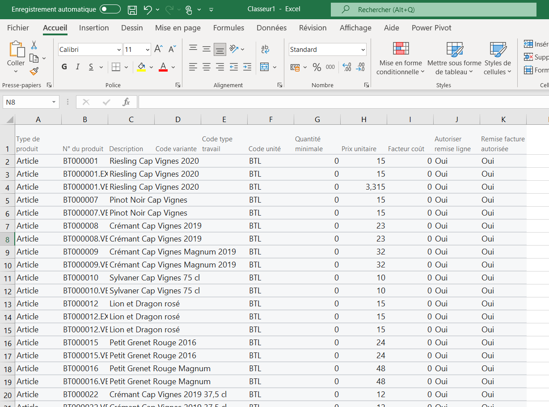Click the Save icon in title bar
Screen dimensions: 549x407
pyautogui.click(x=132, y=9)
